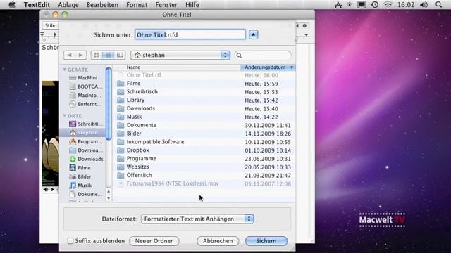Click the sidebar scrollbar thumb
The width and height of the screenshot is (451, 253).
[109, 103]
